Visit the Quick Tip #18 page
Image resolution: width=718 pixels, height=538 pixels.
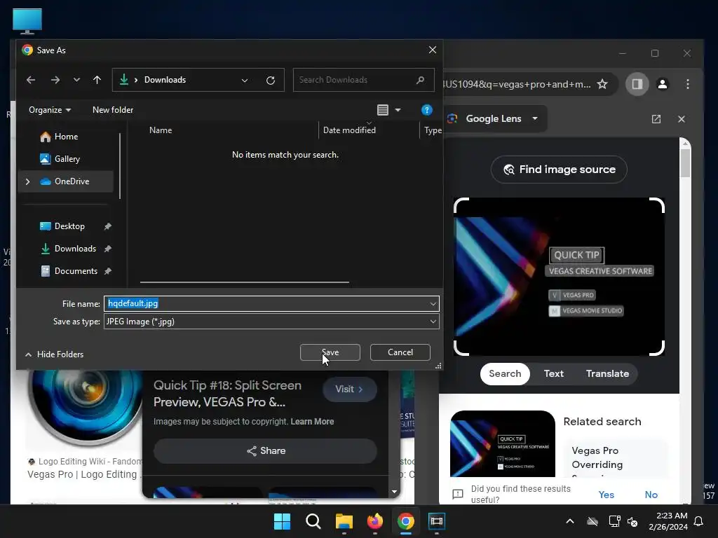(349, 389)
